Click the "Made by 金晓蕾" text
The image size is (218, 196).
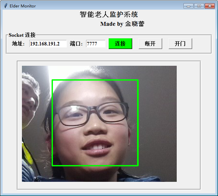[122, 24]
